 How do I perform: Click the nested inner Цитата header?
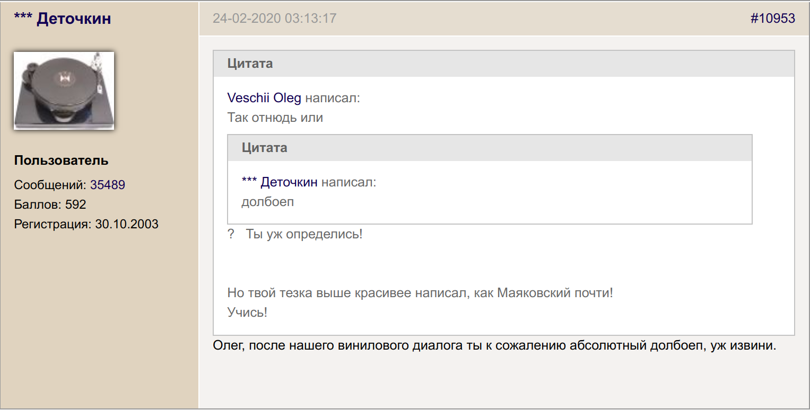(x=489, y=148)
